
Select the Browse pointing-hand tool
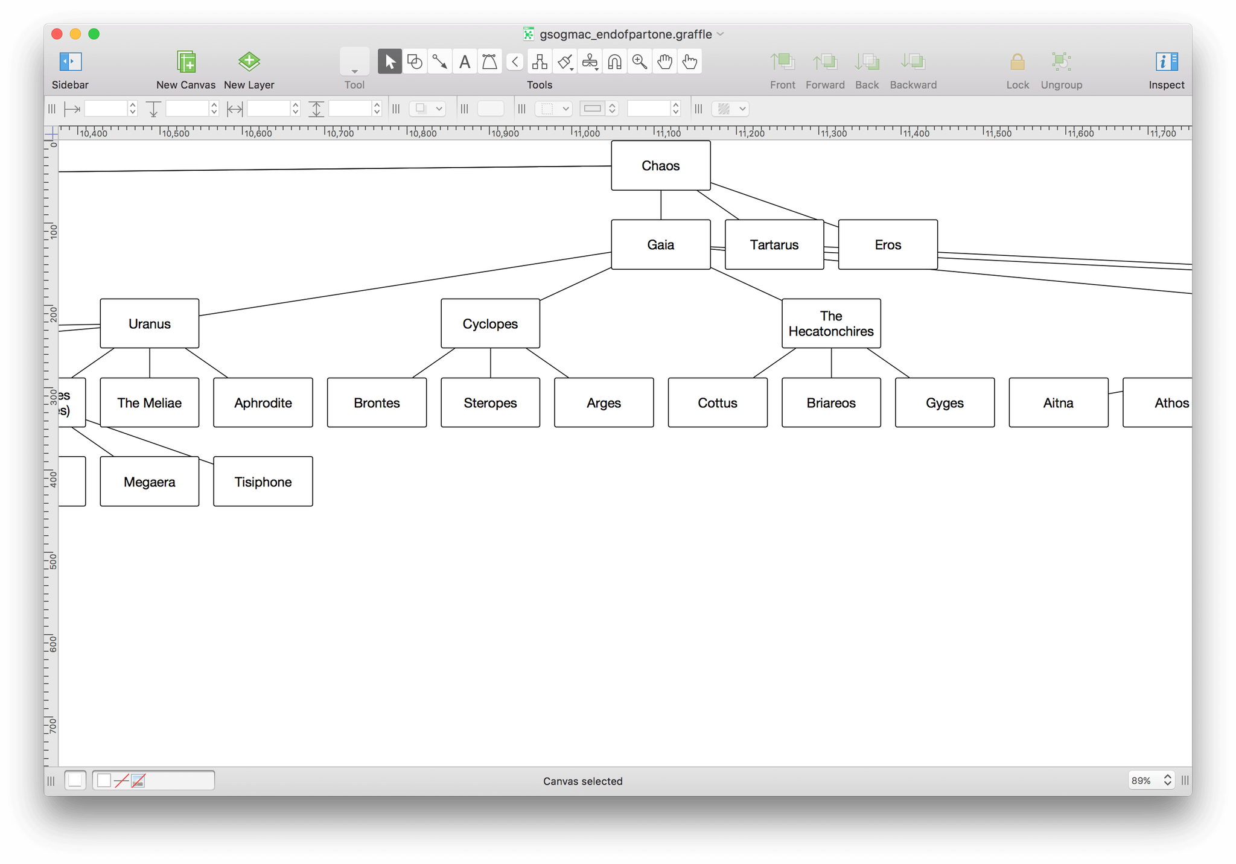coord(689,62)
